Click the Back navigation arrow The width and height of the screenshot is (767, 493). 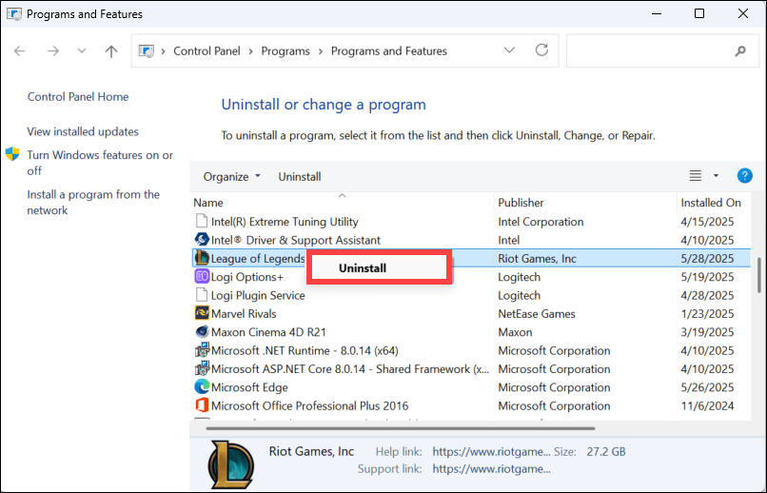20,51
